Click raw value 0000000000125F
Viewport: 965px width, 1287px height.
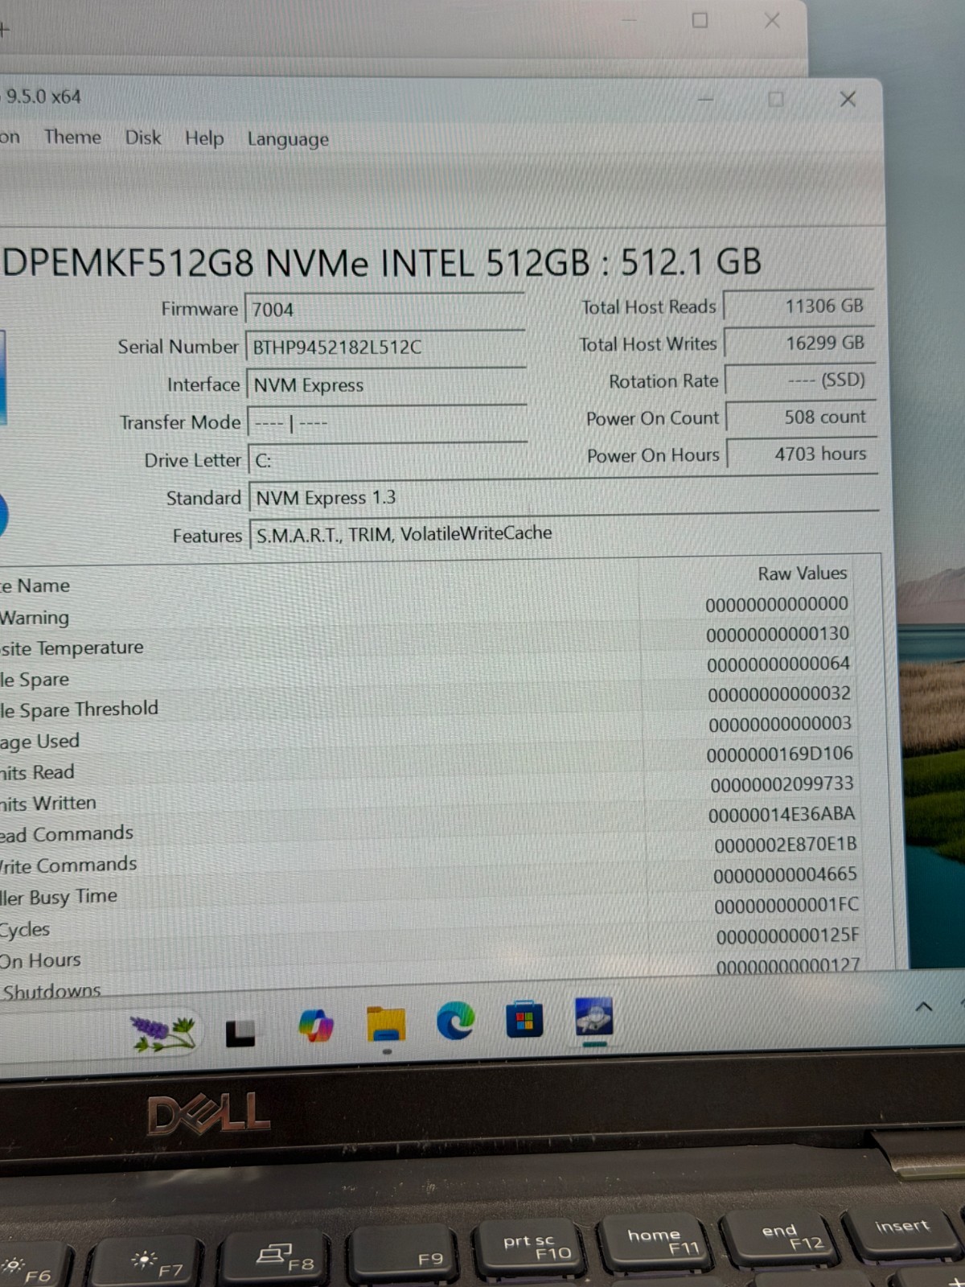tap(787, 936)
